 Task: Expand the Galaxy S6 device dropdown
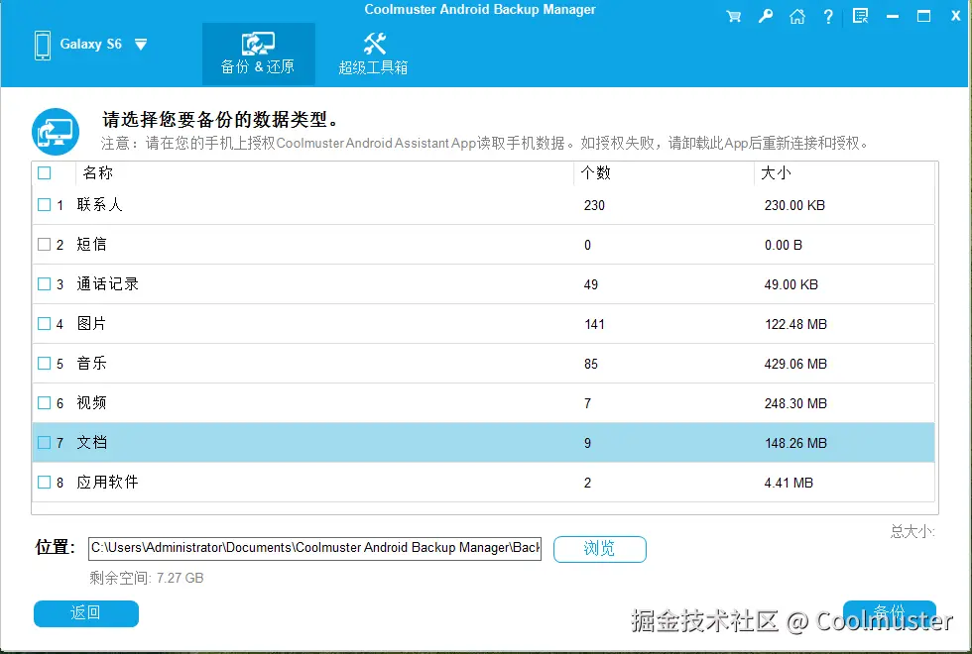pyautogui.click(x=141, y=45)
